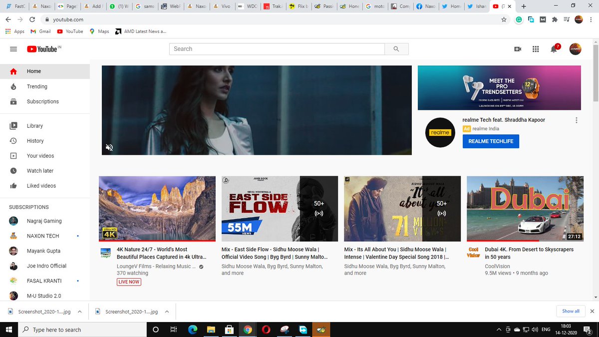Image resolution: width=599 pixels, height=337 pixels.
Task: Open Trending in the sidebar
Action: (x=45, y=86)
